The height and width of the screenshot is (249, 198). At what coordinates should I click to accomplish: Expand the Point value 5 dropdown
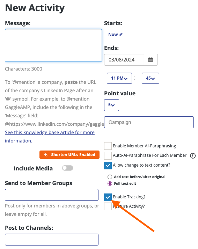[x=111, y=105]
